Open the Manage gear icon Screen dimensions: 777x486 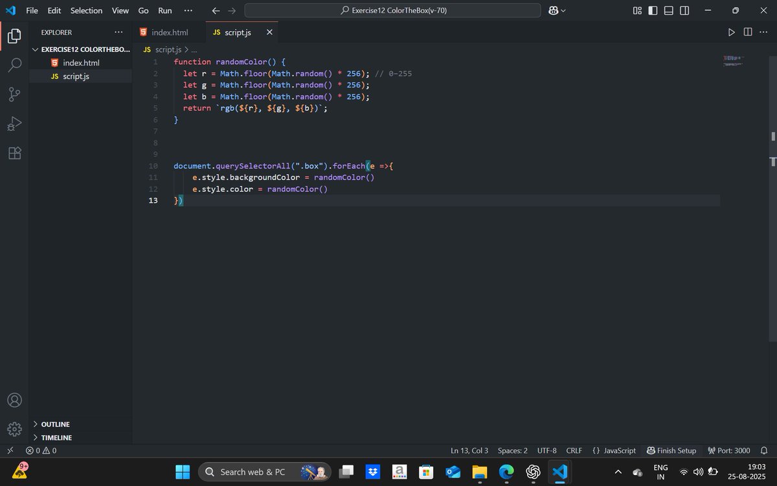pyautogui.click(x=14, y=429)
